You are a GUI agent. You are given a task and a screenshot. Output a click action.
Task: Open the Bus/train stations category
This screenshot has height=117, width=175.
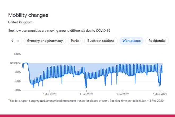tap(101, 41)
